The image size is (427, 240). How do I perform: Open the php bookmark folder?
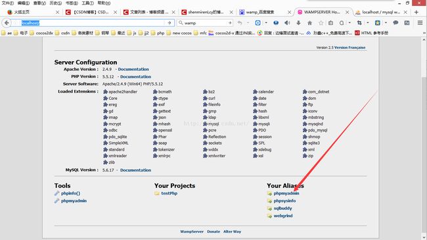(158, 33)
